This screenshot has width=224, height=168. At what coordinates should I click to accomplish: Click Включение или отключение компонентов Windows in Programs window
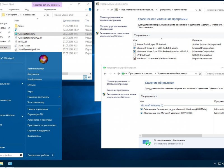pos(115,35)
